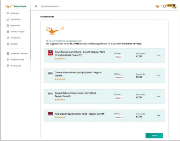180x141 pixels.
Task: Click the Dashboard sidebar icon
Action: pos(8,13)
